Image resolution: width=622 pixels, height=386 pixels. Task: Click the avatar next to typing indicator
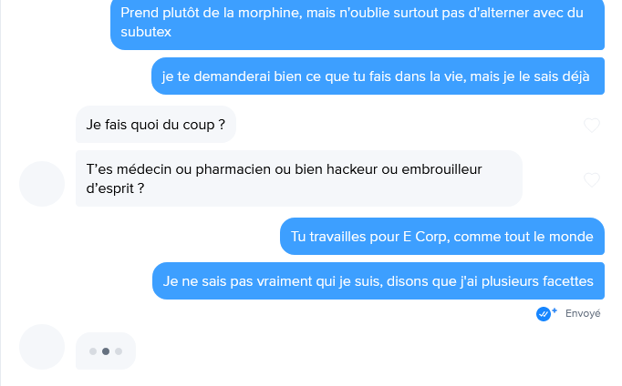coord(42,347)
